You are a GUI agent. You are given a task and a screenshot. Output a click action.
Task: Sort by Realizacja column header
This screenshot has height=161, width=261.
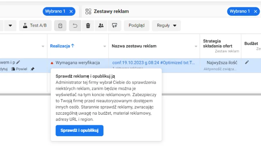coord(62,46)
